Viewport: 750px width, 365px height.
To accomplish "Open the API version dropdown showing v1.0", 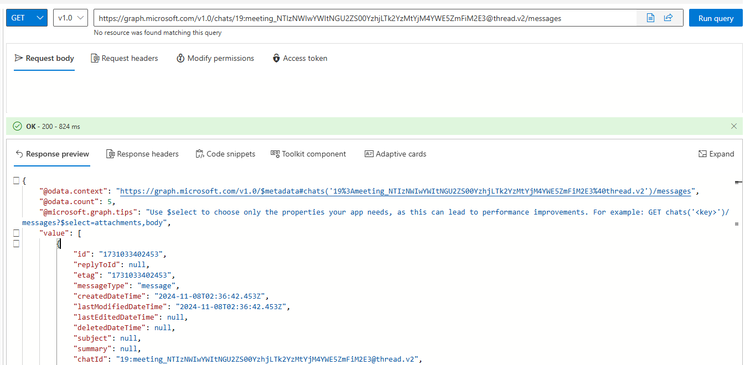I will coord(70,17).
